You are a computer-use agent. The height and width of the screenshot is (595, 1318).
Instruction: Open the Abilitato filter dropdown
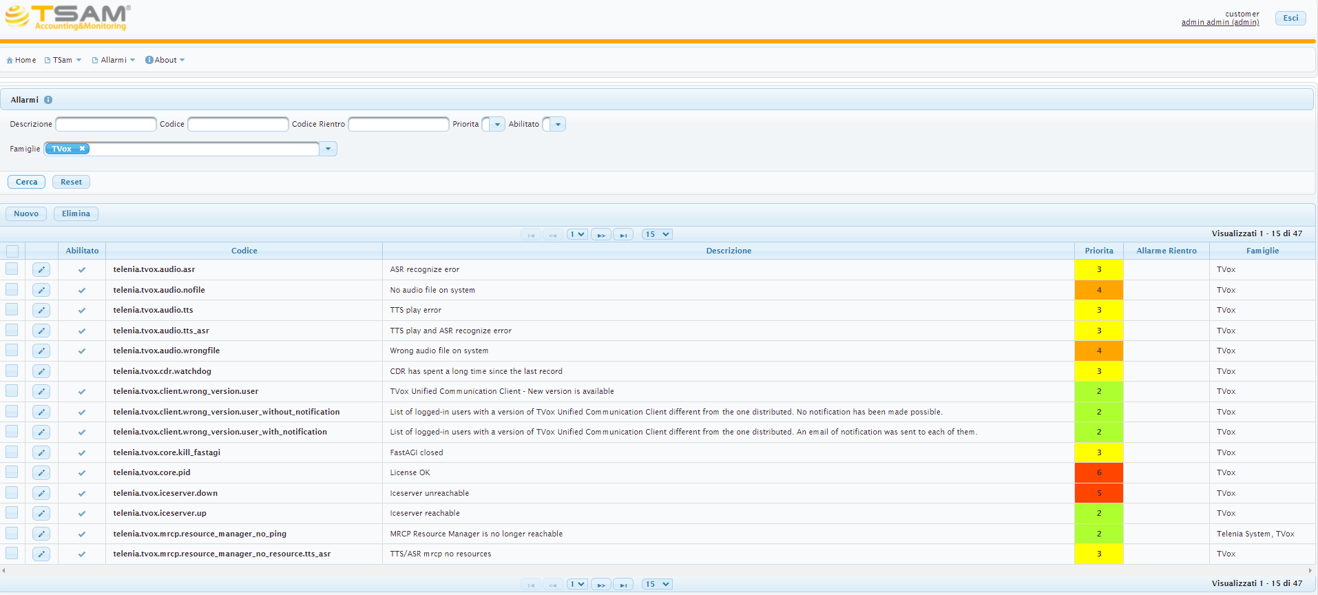(558, 125)
